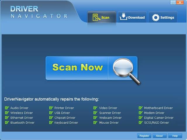Open the About dialog
This screenshot has width=187, height=140.
click(159, 136)
